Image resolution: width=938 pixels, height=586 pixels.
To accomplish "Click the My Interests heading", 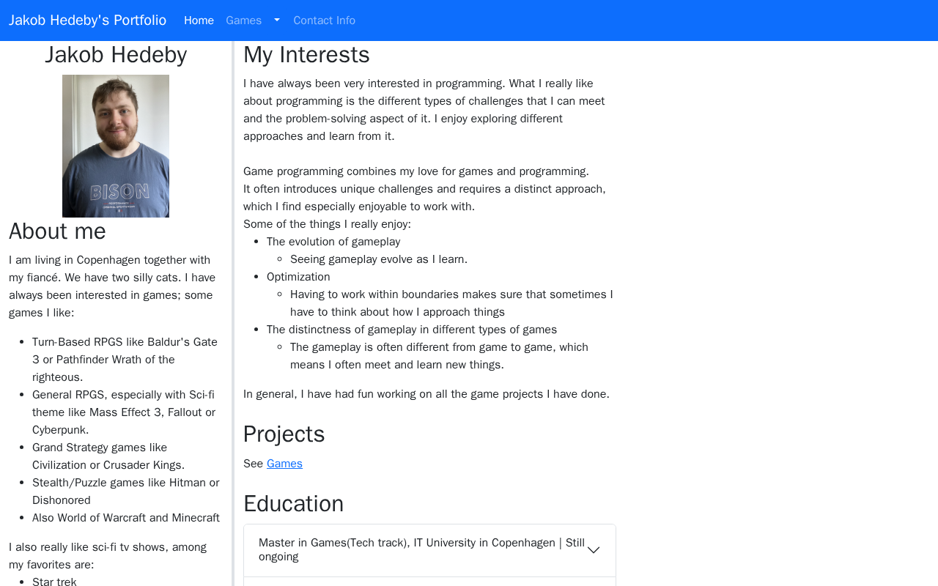I will click(x=306, y=55).
